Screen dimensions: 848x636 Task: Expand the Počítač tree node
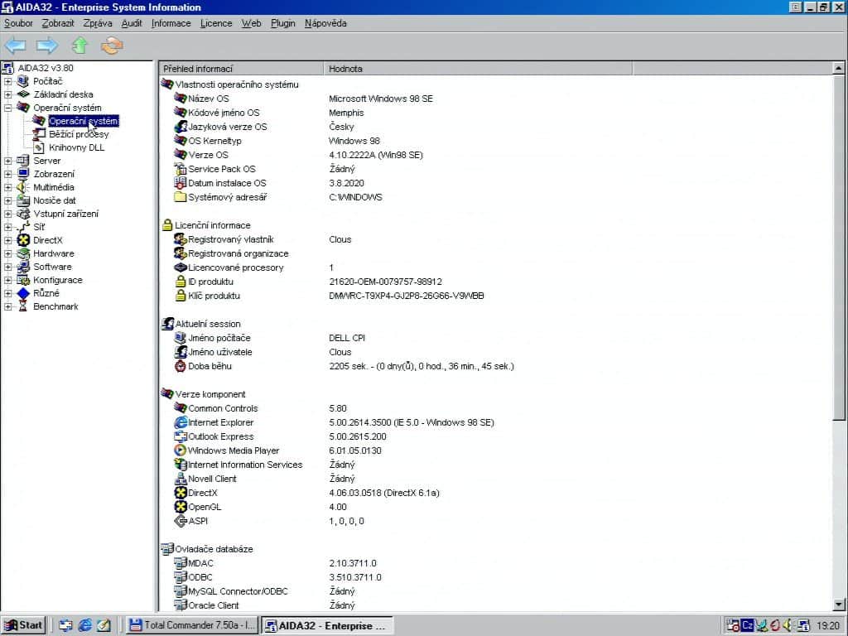pyautogui.click(x=7, y=81)
